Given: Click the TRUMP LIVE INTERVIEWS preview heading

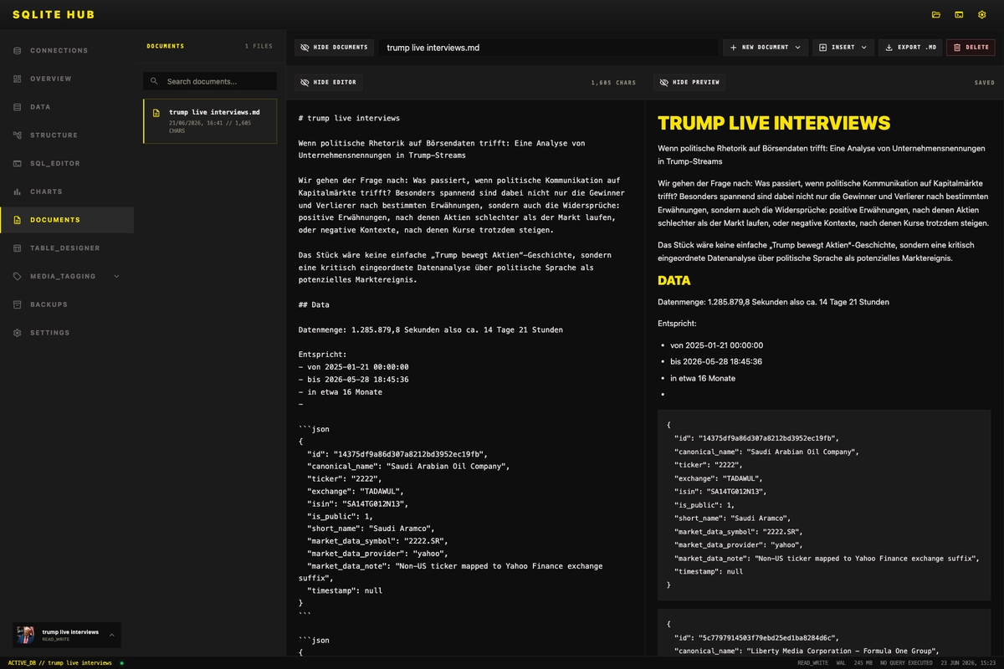Looking at the screenshot, I should (774, 123).
